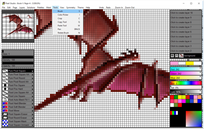Set the brush Size slider
This screenshot has width=204, height=129.
[18, 53]
